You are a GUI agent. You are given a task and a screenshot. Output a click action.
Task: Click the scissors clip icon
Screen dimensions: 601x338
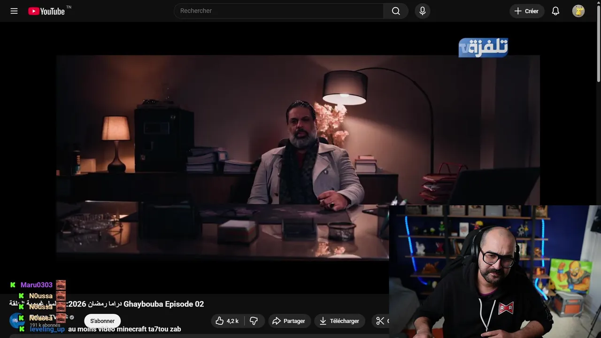(x=380, y=321)
